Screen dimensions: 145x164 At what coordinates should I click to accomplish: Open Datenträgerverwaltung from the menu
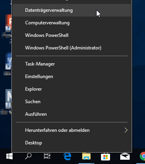pyautogui.click(x=72, y=10)
